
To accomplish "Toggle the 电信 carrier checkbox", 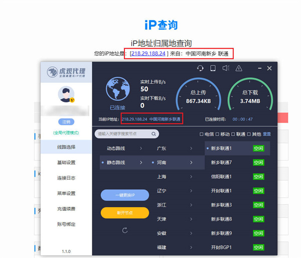I will [x=201, y=134].
